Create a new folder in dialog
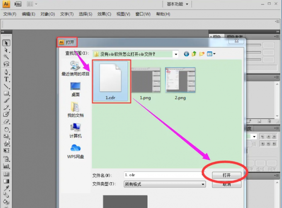 [x=202, y=54]
